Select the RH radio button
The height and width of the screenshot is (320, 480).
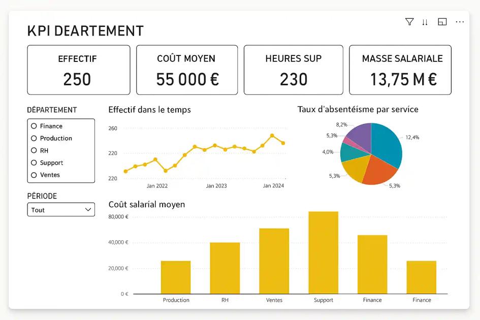(x=33, y=150)
